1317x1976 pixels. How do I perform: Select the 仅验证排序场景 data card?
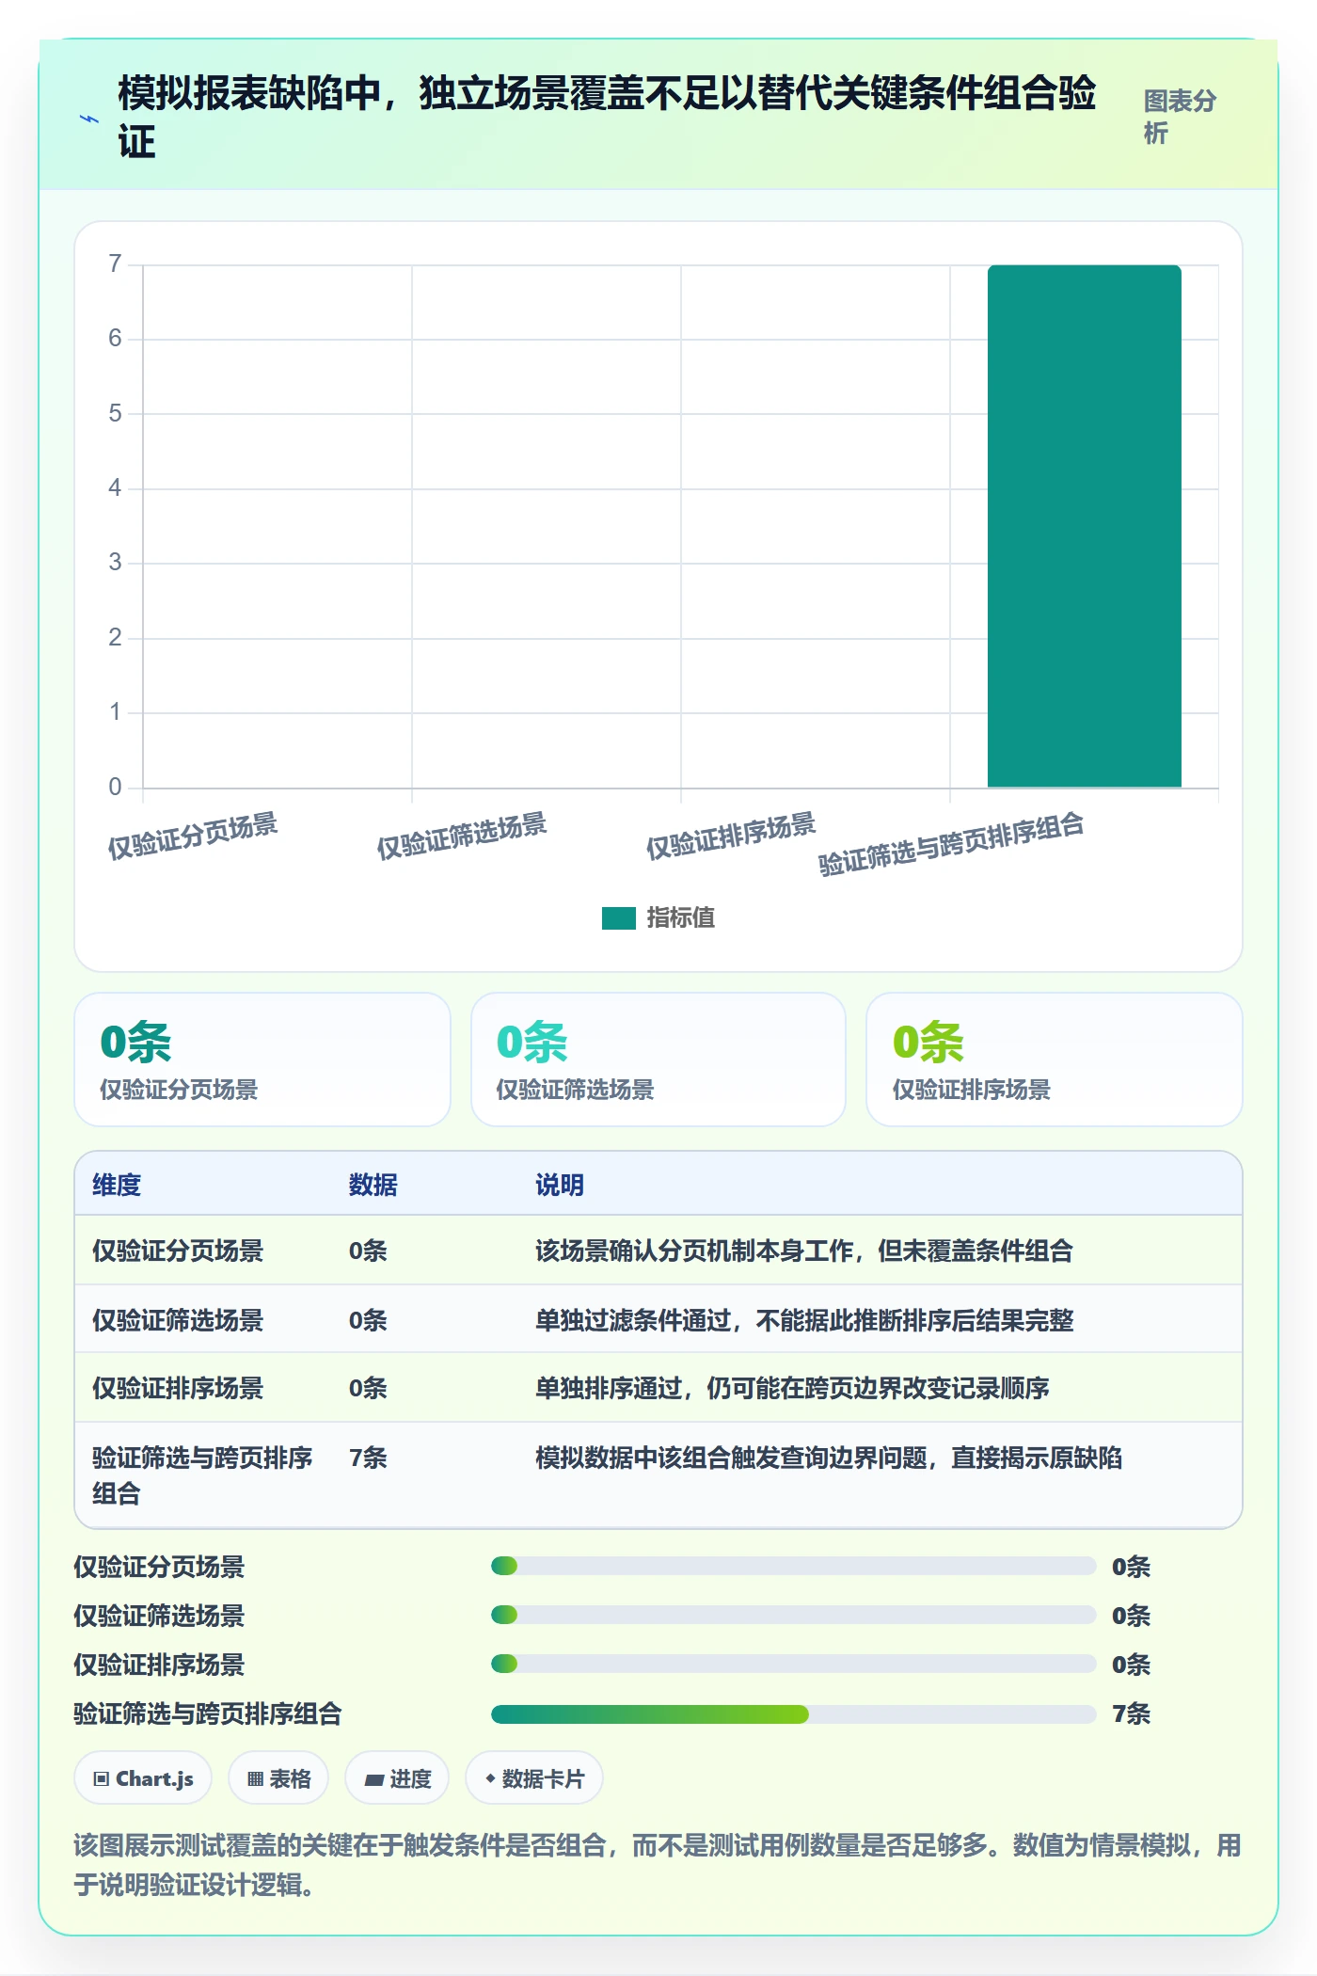(1055, 1060)
